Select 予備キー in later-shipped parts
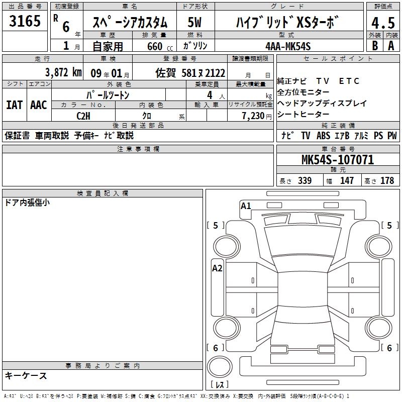The height and width of the screenshot is (402, 402). [x=86, y=135]
